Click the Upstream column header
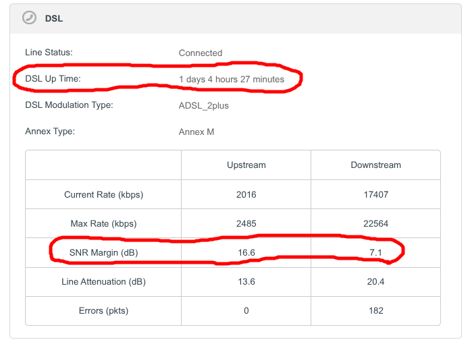This screenshot has height=344, width=472. (x=246, y=165)
